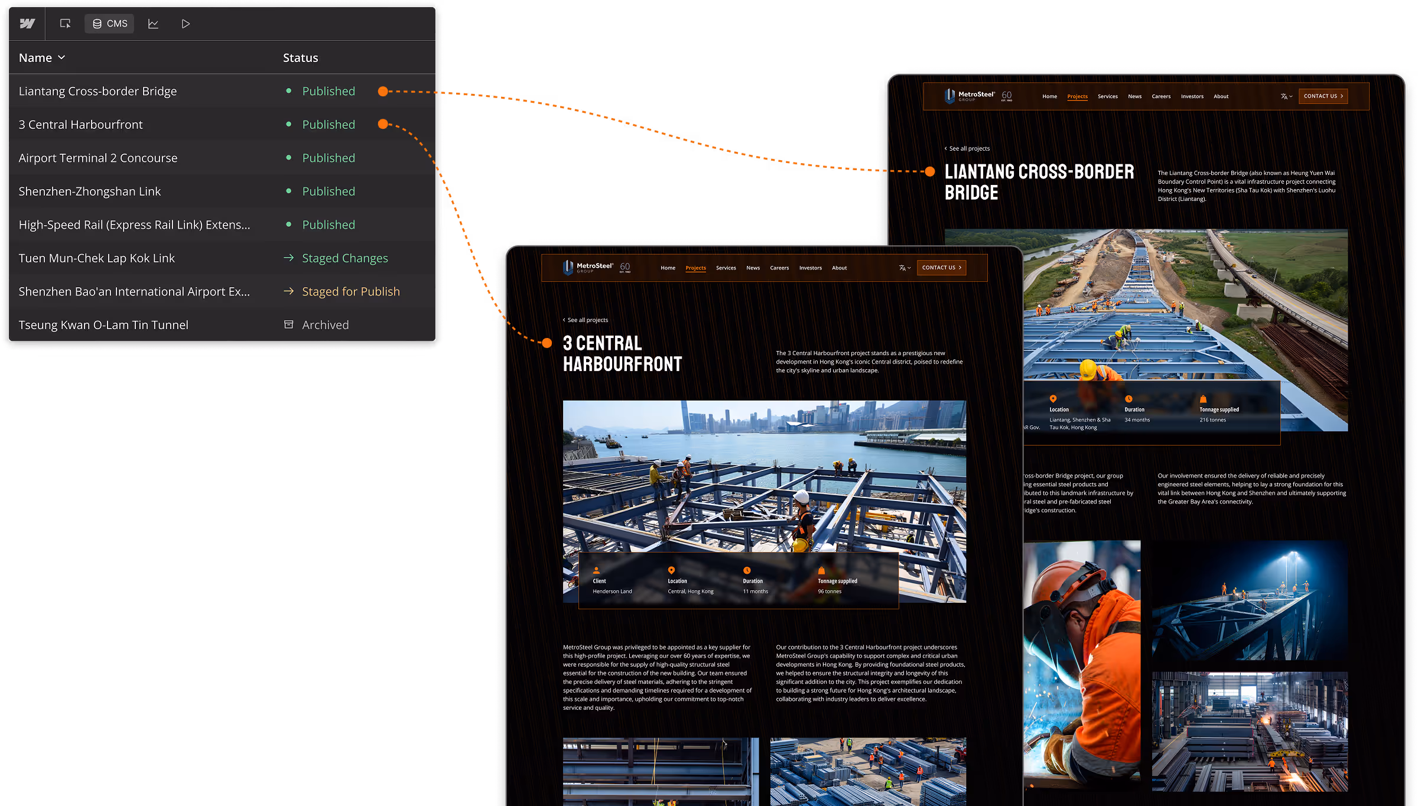Click the Client person icon on Harbourfront page

click(x=596, y=570)
